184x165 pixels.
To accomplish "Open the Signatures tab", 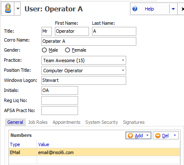I will point(134,122).
